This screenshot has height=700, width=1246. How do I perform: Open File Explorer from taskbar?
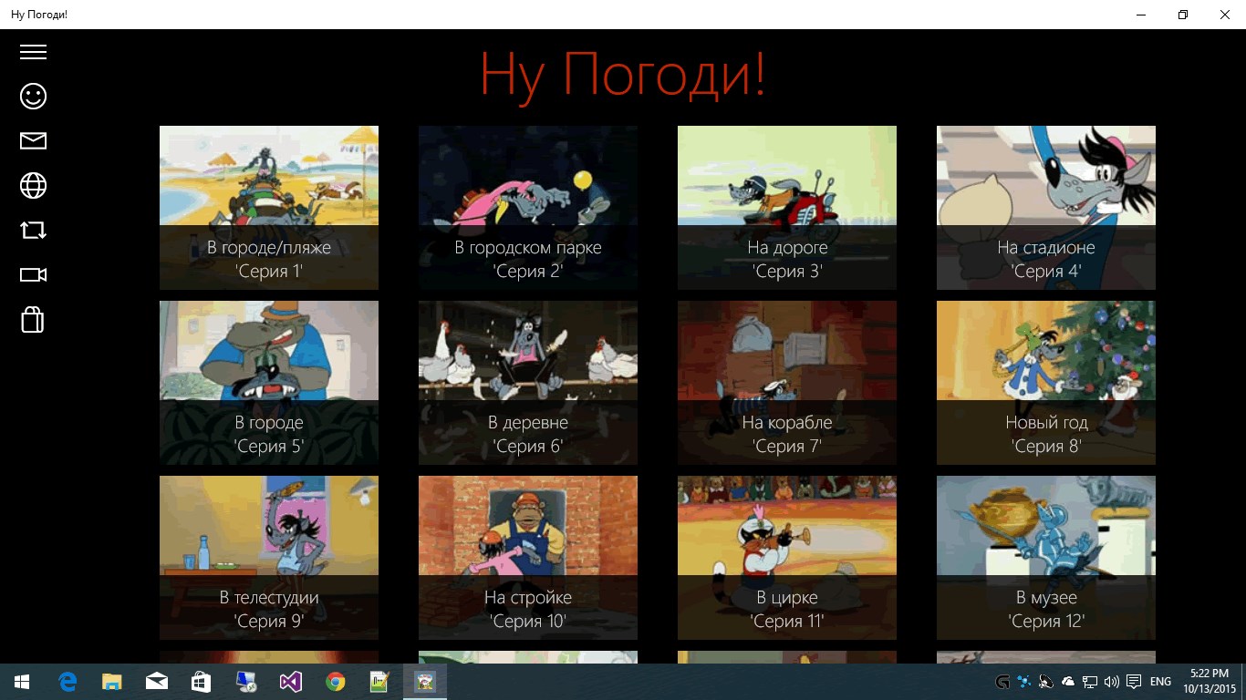(x=112, y=682)
